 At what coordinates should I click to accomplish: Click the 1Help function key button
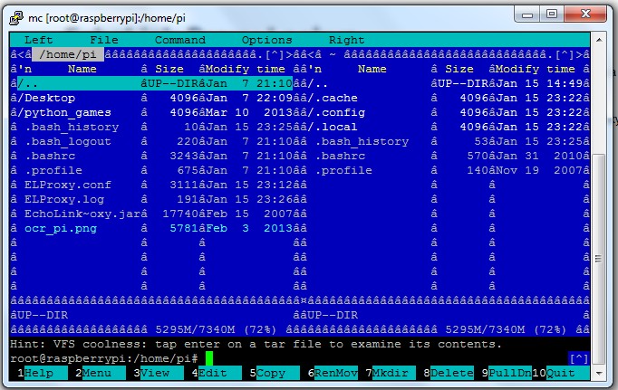(x=39, y=373)
